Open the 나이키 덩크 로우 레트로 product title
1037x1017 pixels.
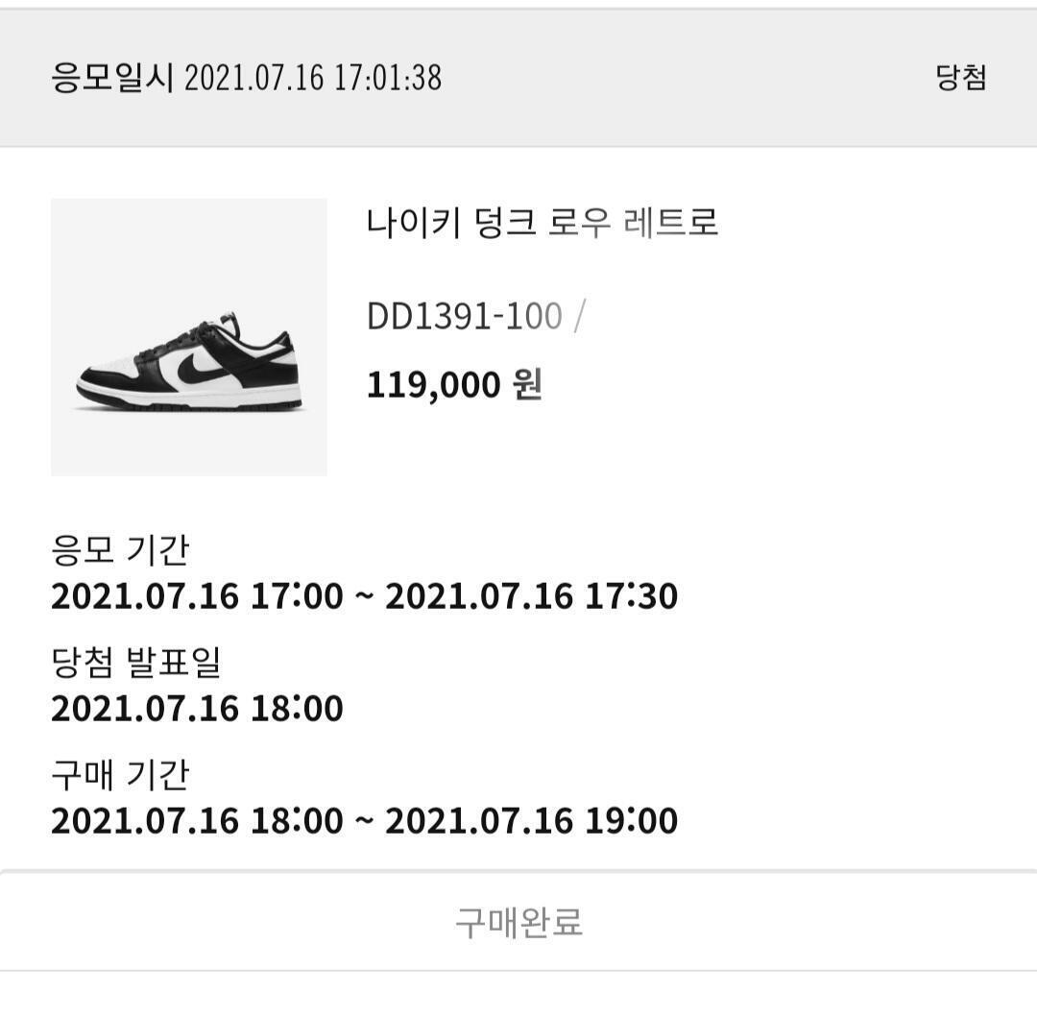542,224
